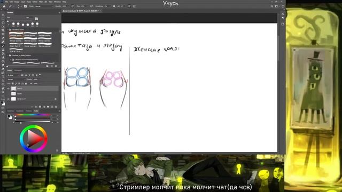Open layer filter Kind dropdown
This screenshot has height=192, width=342.
[13, 75]
